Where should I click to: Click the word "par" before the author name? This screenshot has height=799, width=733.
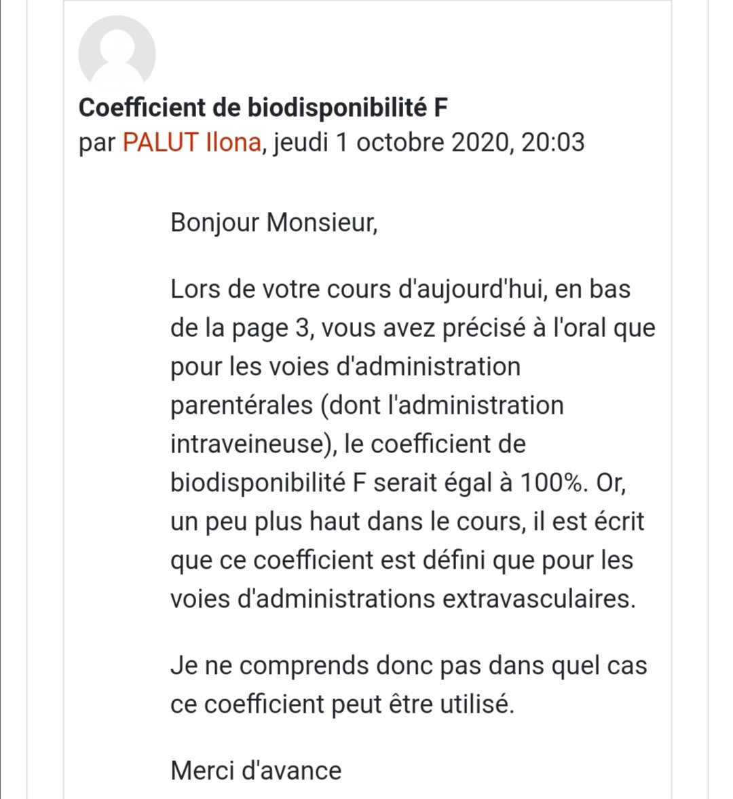[97, 144]
